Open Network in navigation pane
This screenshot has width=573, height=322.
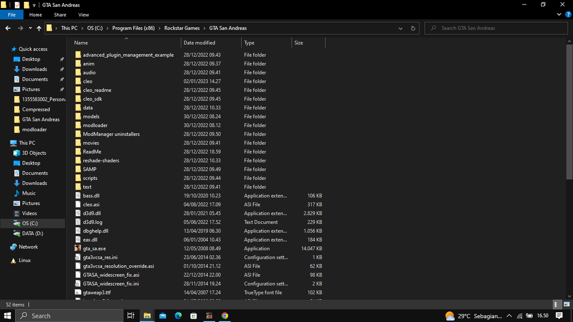pyautogui.click(x=28, y=247)
